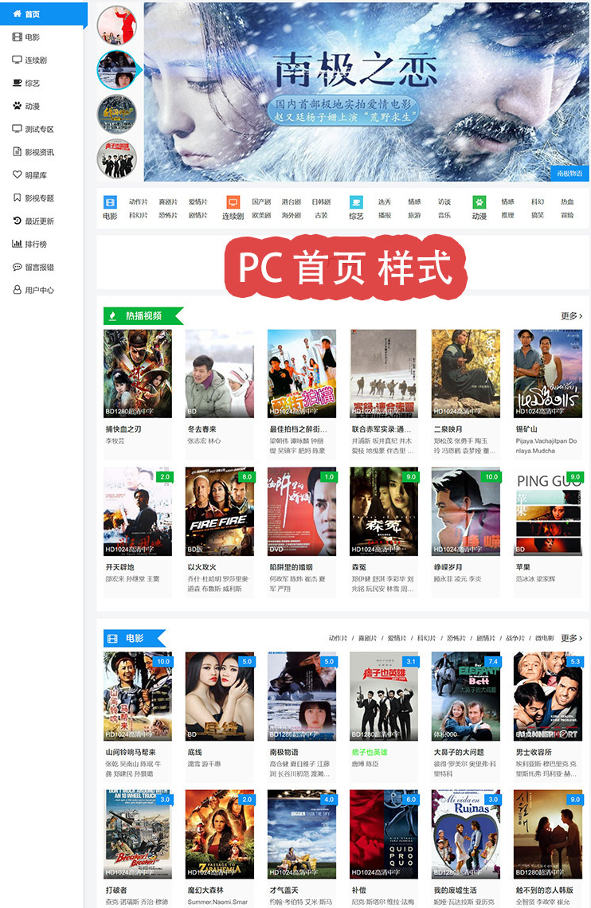Image resolution: width=591 pixels, height=908 pixels.
Task: Filter 电影 section by 战争片
Action: 515,638
